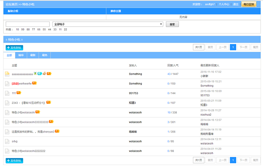
Task: Click the picture badge icon after aaaaaaaaaaaaaa
Action: [35, 74]
